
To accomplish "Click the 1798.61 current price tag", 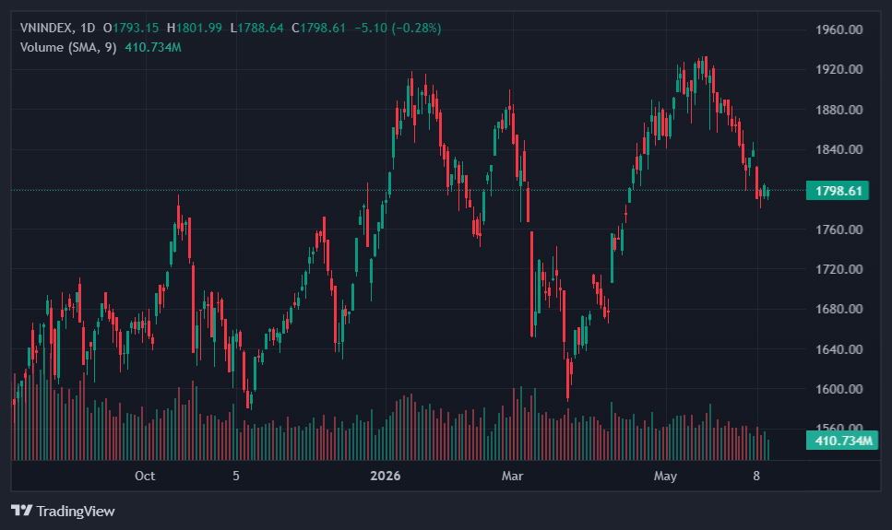I will (x=838, y=191).
